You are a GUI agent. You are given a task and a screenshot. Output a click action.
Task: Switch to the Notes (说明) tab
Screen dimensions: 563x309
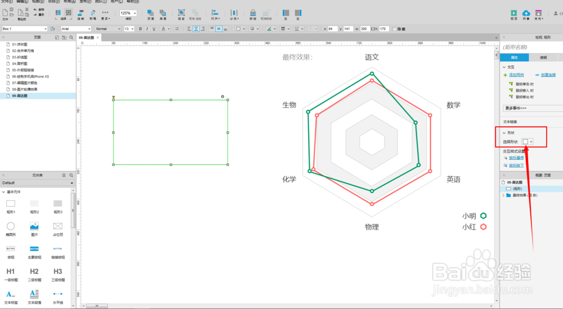(x=543, y=57)
